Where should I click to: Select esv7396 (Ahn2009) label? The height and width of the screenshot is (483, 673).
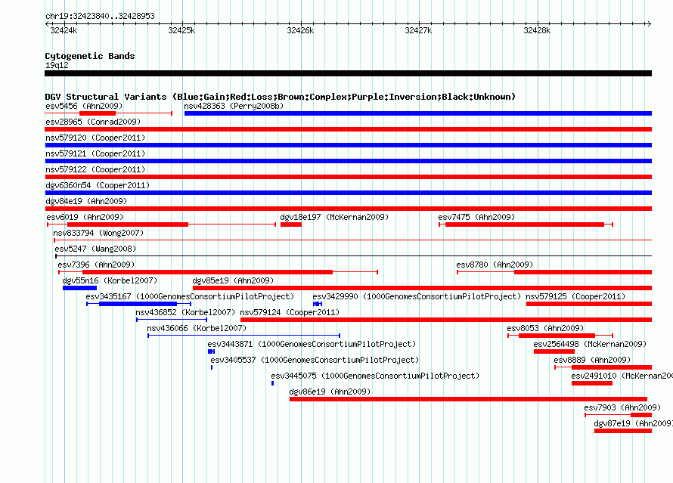[x=96, y=265]
